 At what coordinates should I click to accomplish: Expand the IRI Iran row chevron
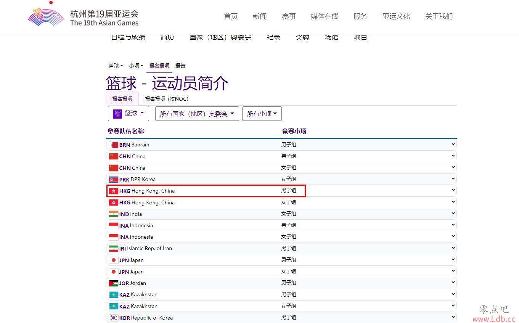453,248
